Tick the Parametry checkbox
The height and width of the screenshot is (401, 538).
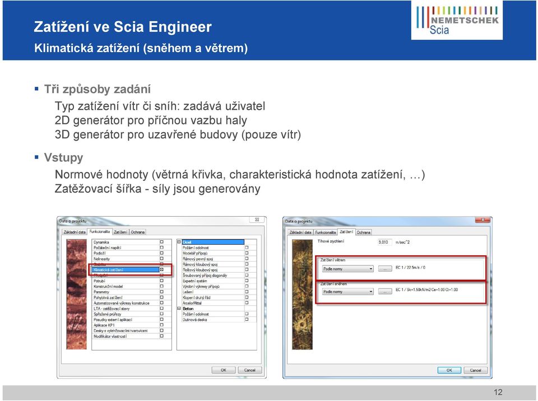click(x=161, y=292)
